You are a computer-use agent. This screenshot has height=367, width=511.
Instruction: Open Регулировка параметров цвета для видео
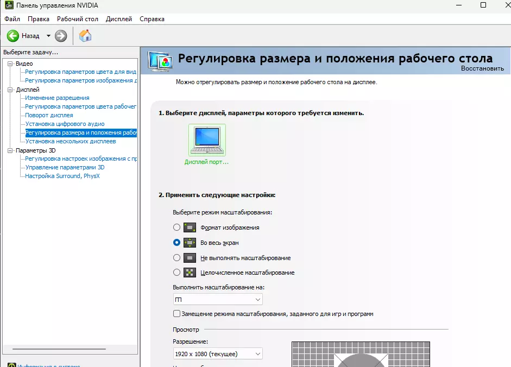pyautogui.click(x=80, y=72)
